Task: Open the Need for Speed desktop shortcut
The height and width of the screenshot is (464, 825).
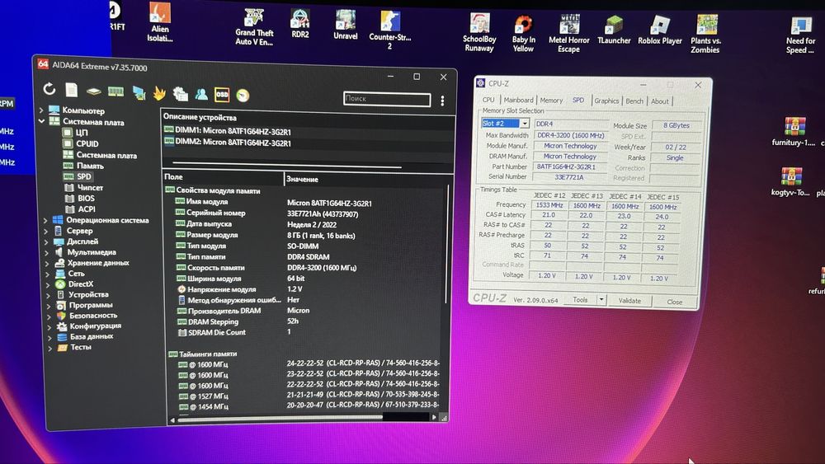Action: (800, 35)
